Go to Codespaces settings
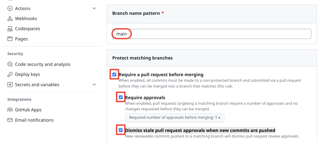Viewport: 322px width, 142px height. click(x=28, y=29)
